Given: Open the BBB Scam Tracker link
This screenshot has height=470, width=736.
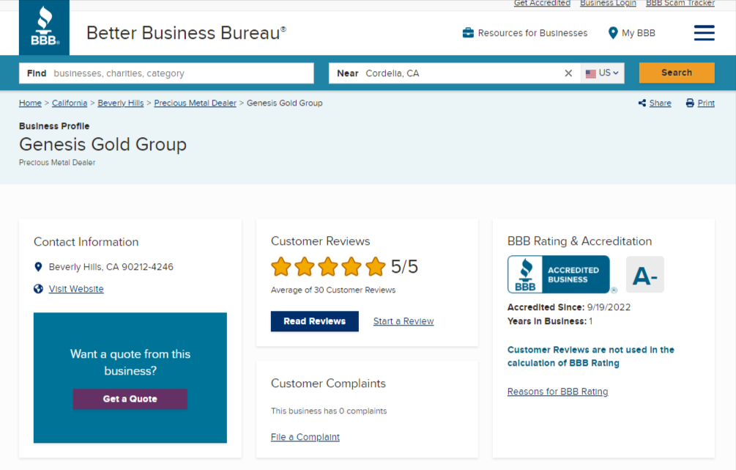Looking at the screenshot, I should pos(680,3).
